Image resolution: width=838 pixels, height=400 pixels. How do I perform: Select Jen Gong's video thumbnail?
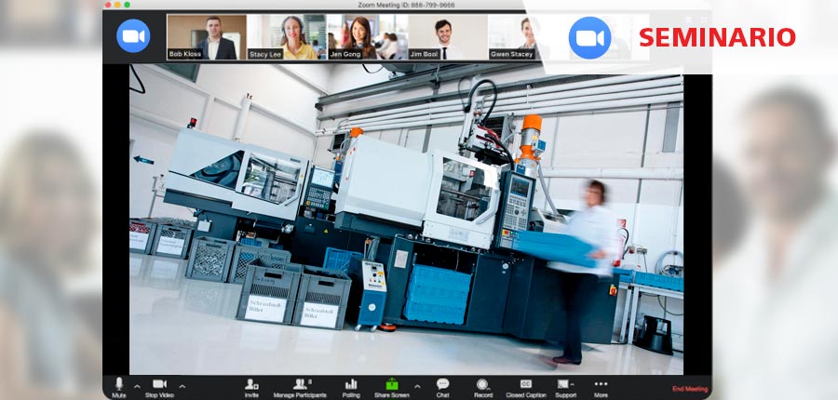pos(367,37)
